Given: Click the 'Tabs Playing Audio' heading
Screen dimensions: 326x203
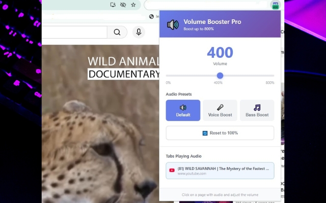Looking at the screenshot, I should tap(183, 156).
